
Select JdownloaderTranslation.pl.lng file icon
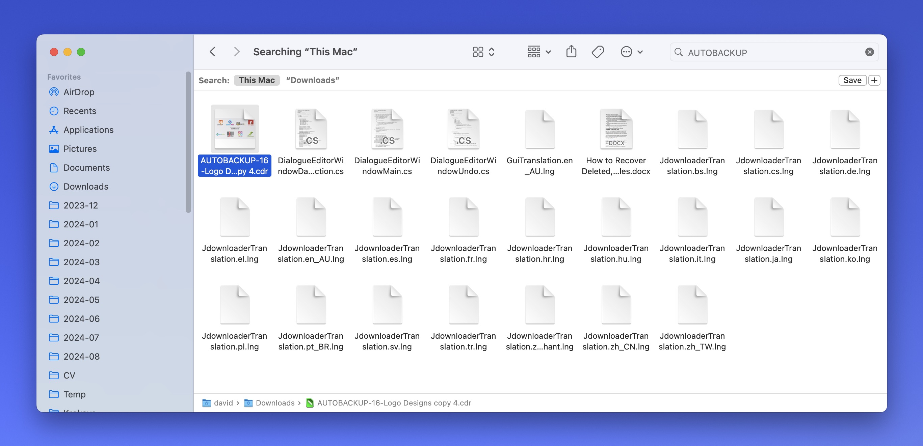point(235,304)
